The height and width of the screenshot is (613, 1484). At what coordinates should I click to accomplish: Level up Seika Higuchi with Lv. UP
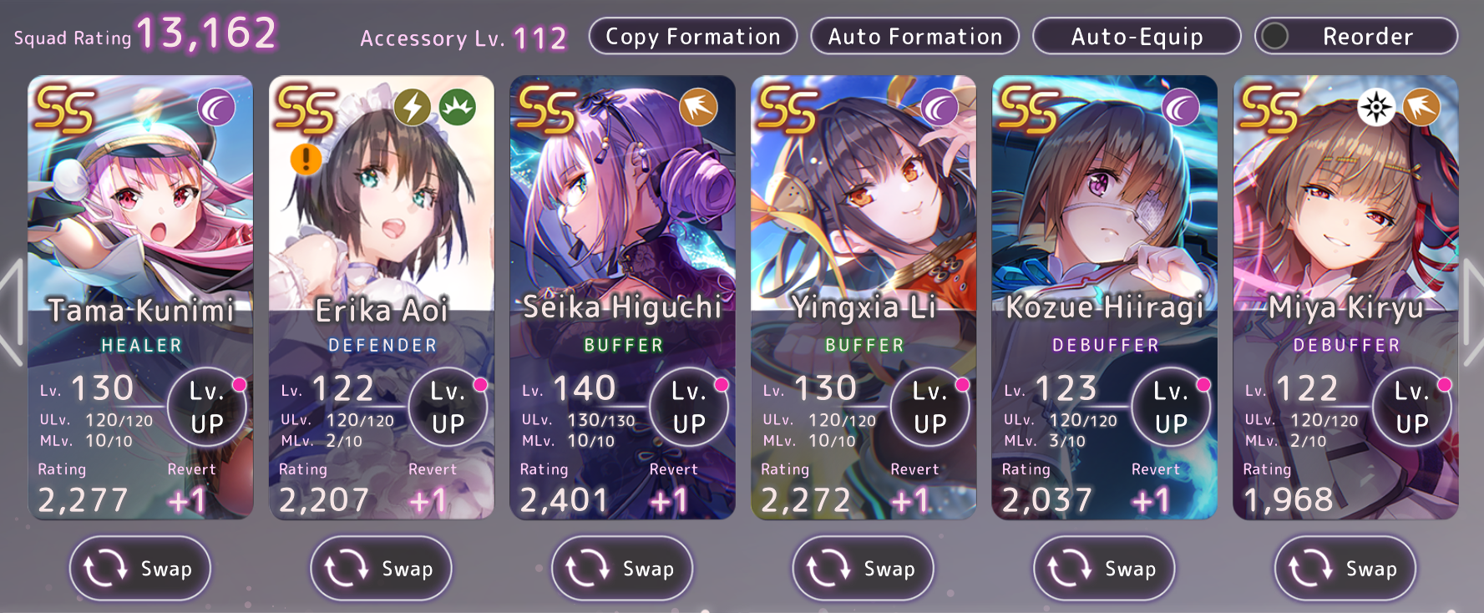689,407
